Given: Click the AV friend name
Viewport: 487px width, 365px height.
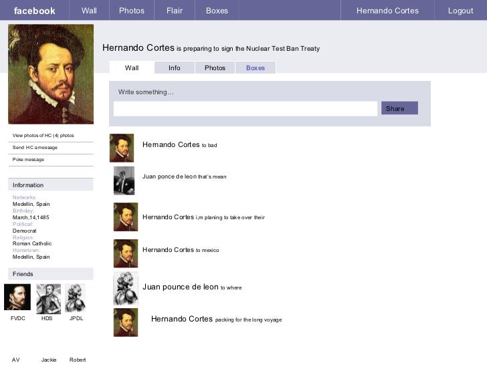Looking at the screenshot, I should pos(16,360).
